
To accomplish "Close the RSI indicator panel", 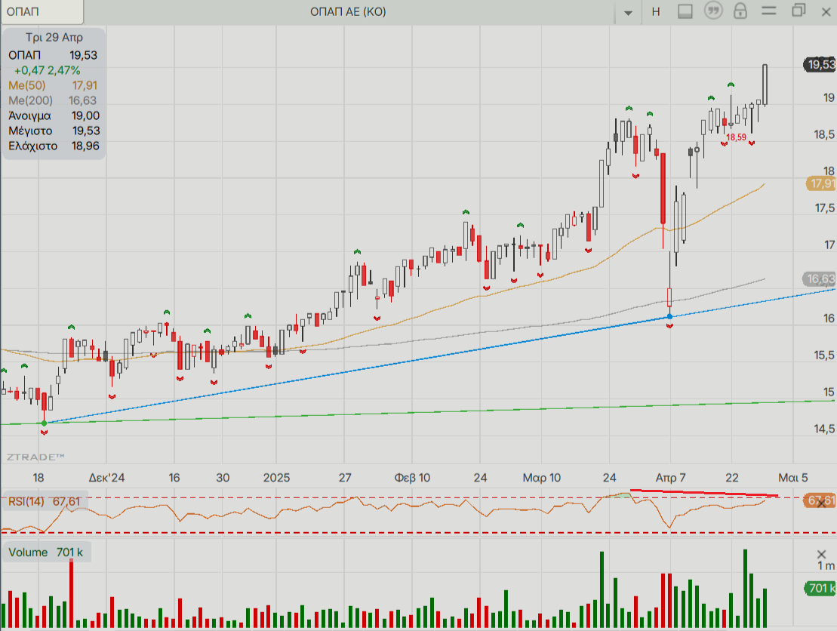I will (x=822, y=512).
